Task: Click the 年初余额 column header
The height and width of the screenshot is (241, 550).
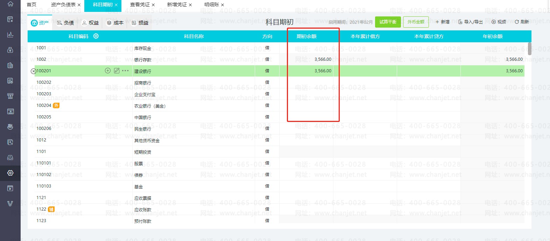Action: tap(493, 36)
